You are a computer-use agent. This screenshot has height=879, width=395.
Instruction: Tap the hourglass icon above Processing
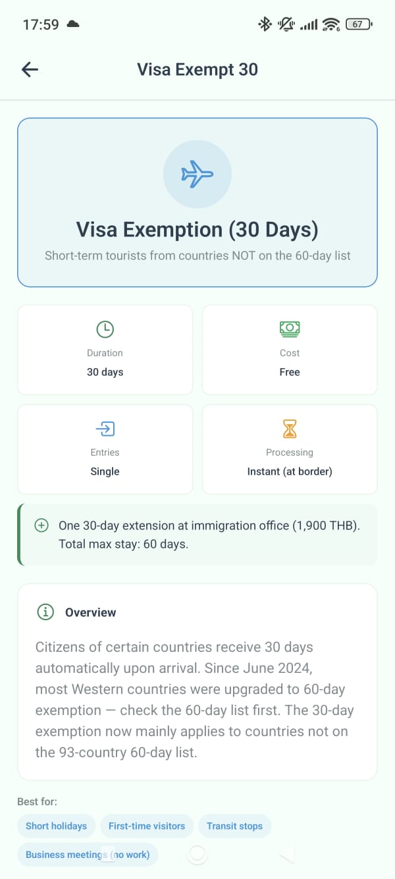[x=290, y=429]
